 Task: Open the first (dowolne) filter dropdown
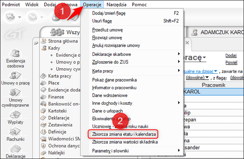[x=197, y=77]
